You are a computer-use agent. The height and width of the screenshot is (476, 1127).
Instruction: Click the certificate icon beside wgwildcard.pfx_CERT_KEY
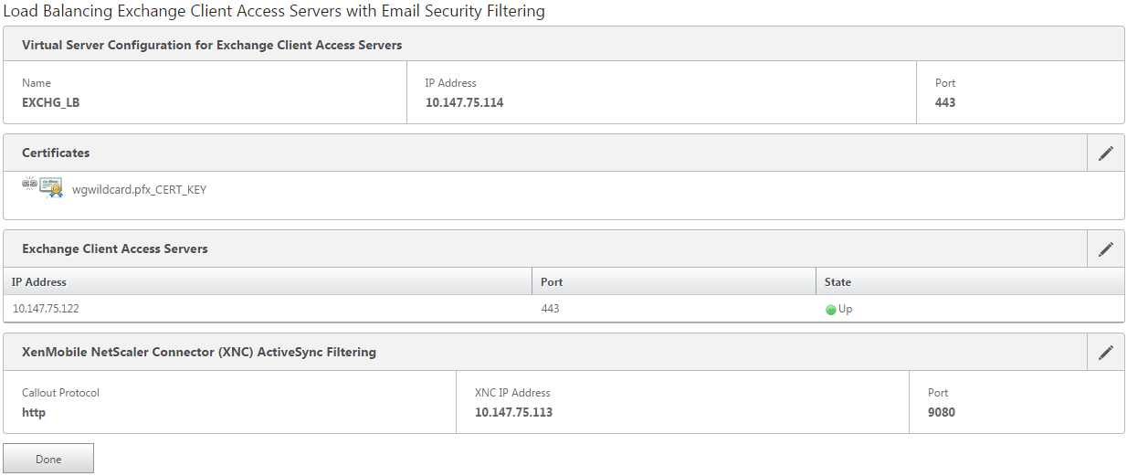(x=51, y=187)
